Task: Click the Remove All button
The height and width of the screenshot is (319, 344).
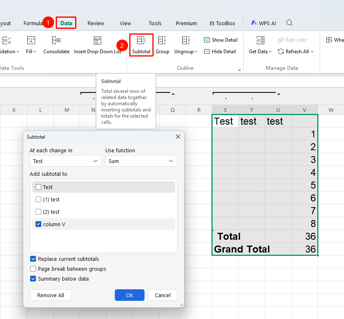Action: click(51, 295)
